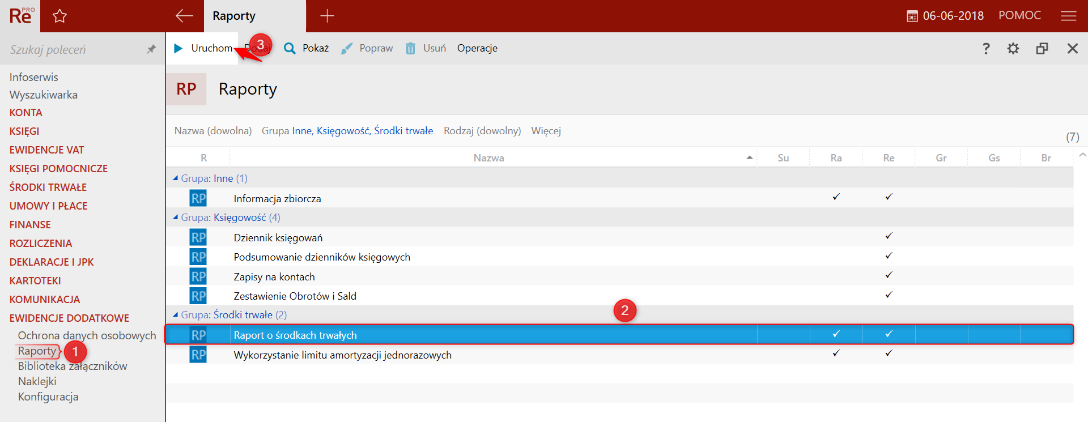Open the DEKLARACJE I JPK menu
Screen dimensions: 1088x422
(52, 262)
